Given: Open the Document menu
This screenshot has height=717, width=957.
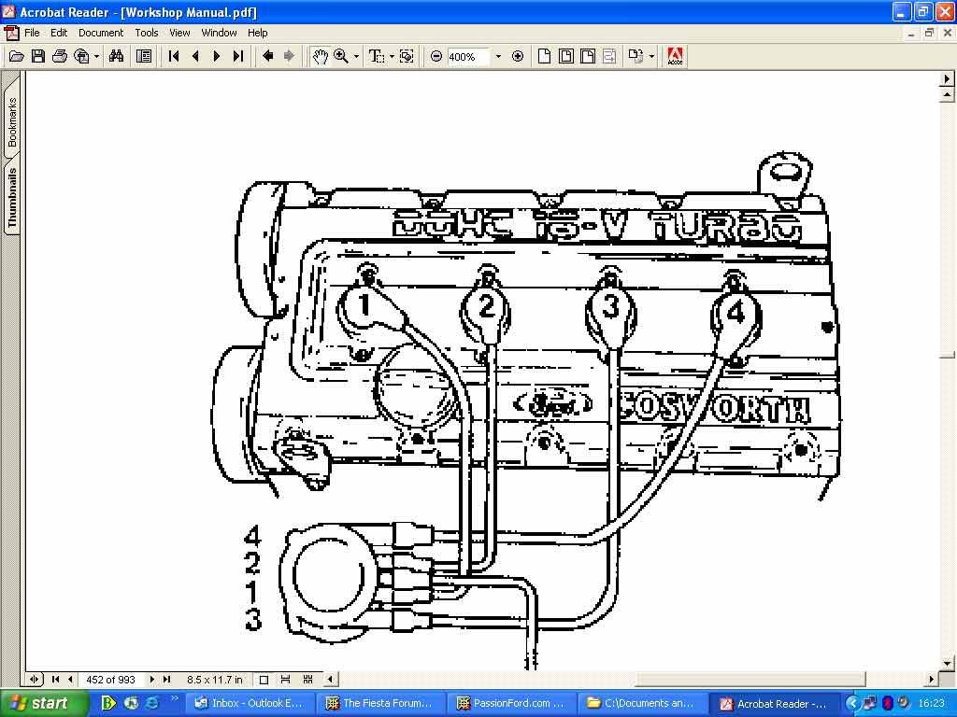Looking at the screenshot, I should [101, 33].
